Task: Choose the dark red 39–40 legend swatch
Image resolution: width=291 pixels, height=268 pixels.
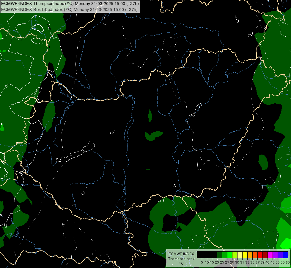Action: pyautogui.click(x=265, y=255)
